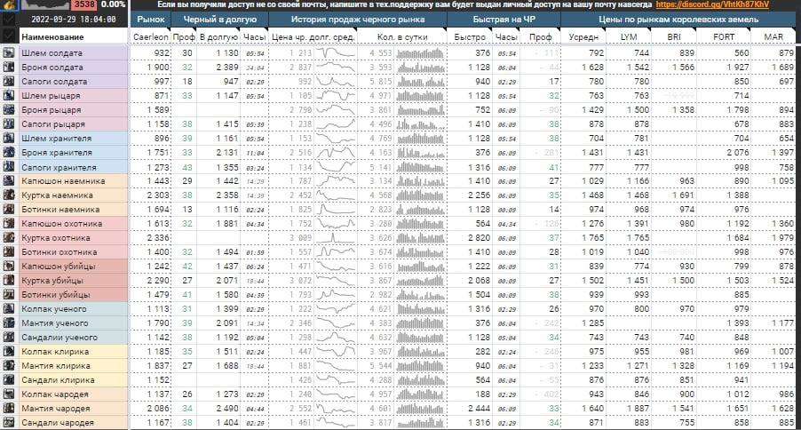Viewport: 801px width, 430px height.
Task: Click the daily volume bar chart in Куртка охотника row
Action: pos(420,238)
